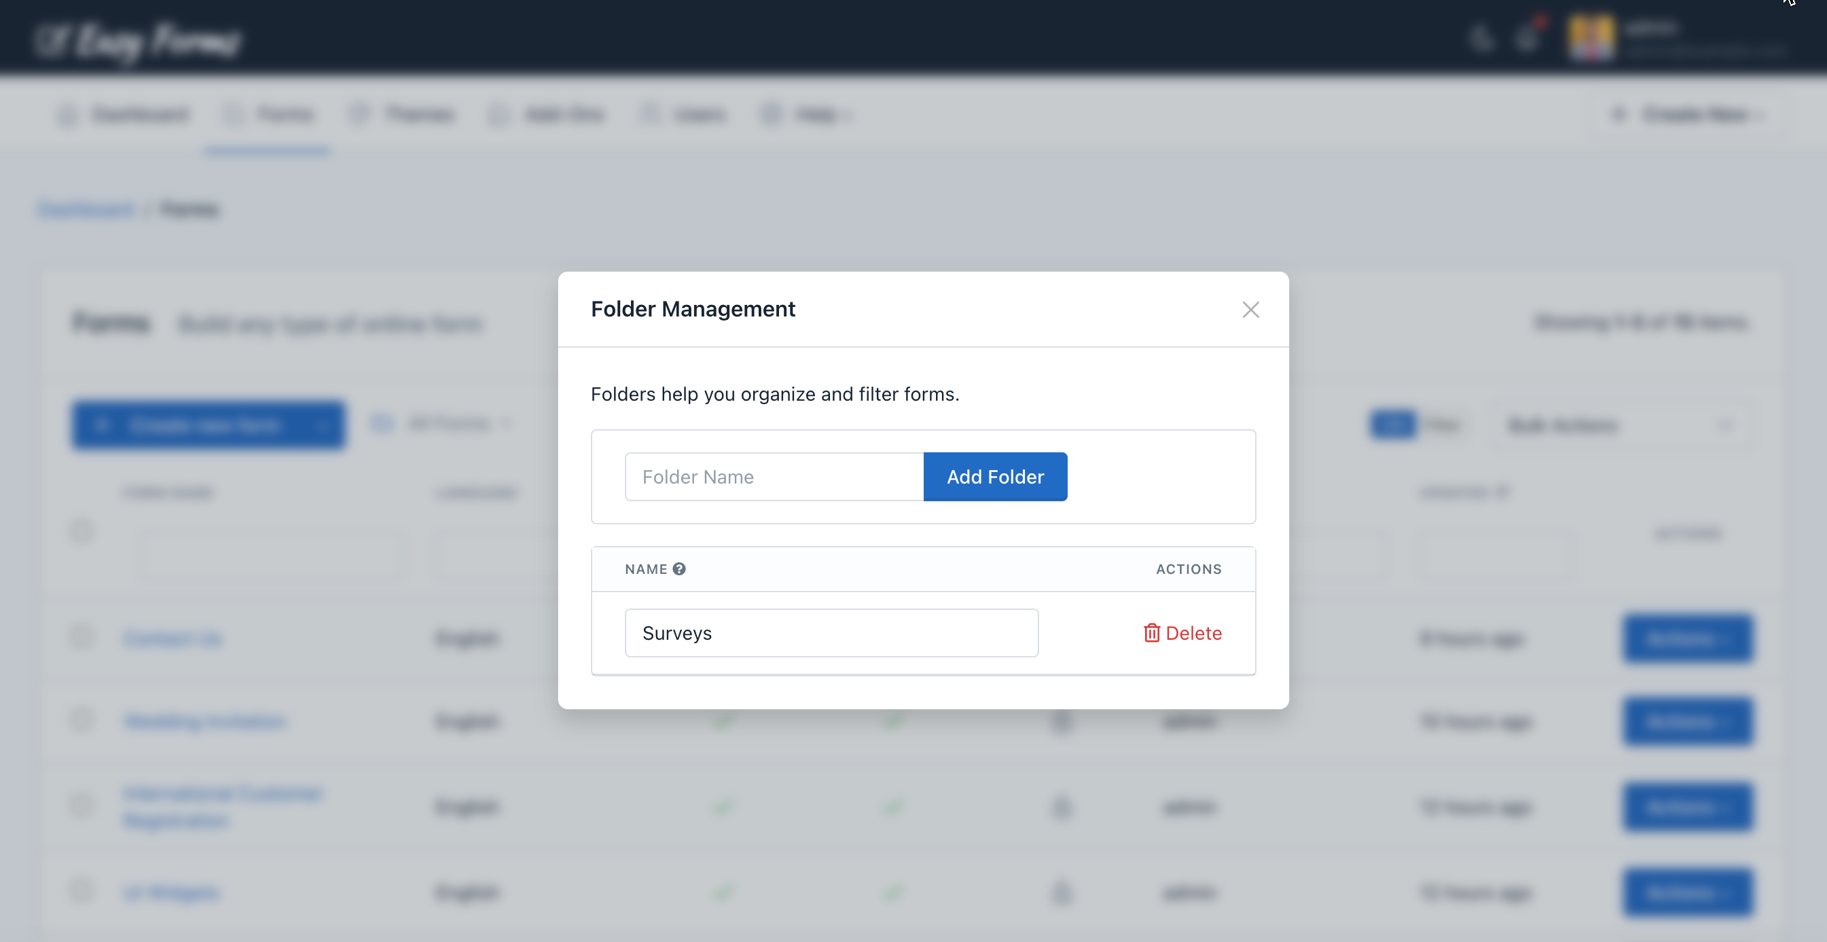Open the user avatar menu

point(1591,37)
